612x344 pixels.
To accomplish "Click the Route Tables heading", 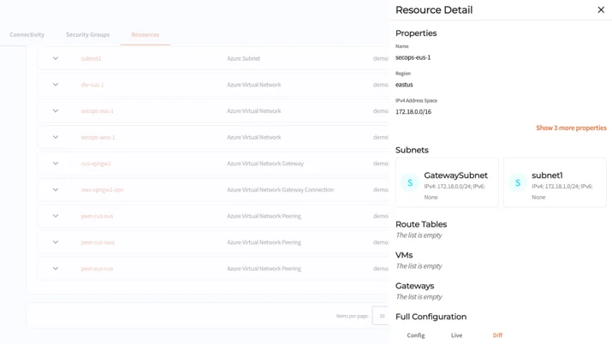I will pos(421,224).
